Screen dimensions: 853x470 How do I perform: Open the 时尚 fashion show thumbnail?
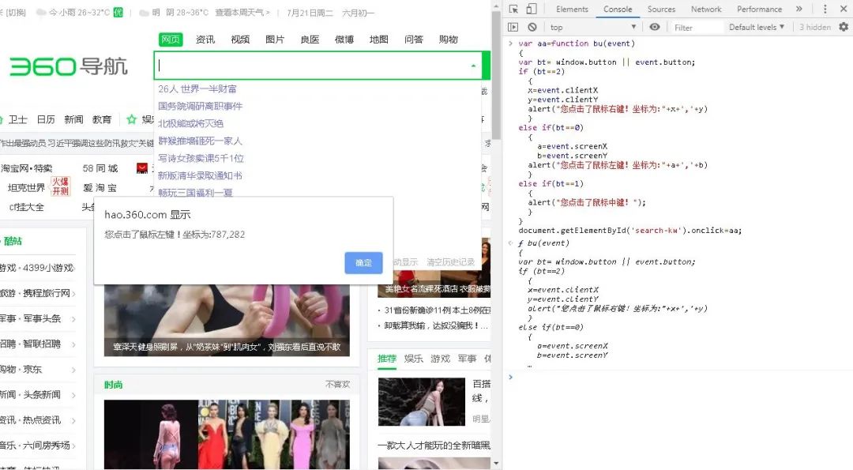(227, 434)
